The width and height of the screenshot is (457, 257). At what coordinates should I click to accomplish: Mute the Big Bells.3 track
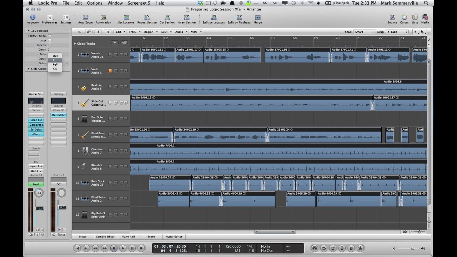click(x=121, y=215)
